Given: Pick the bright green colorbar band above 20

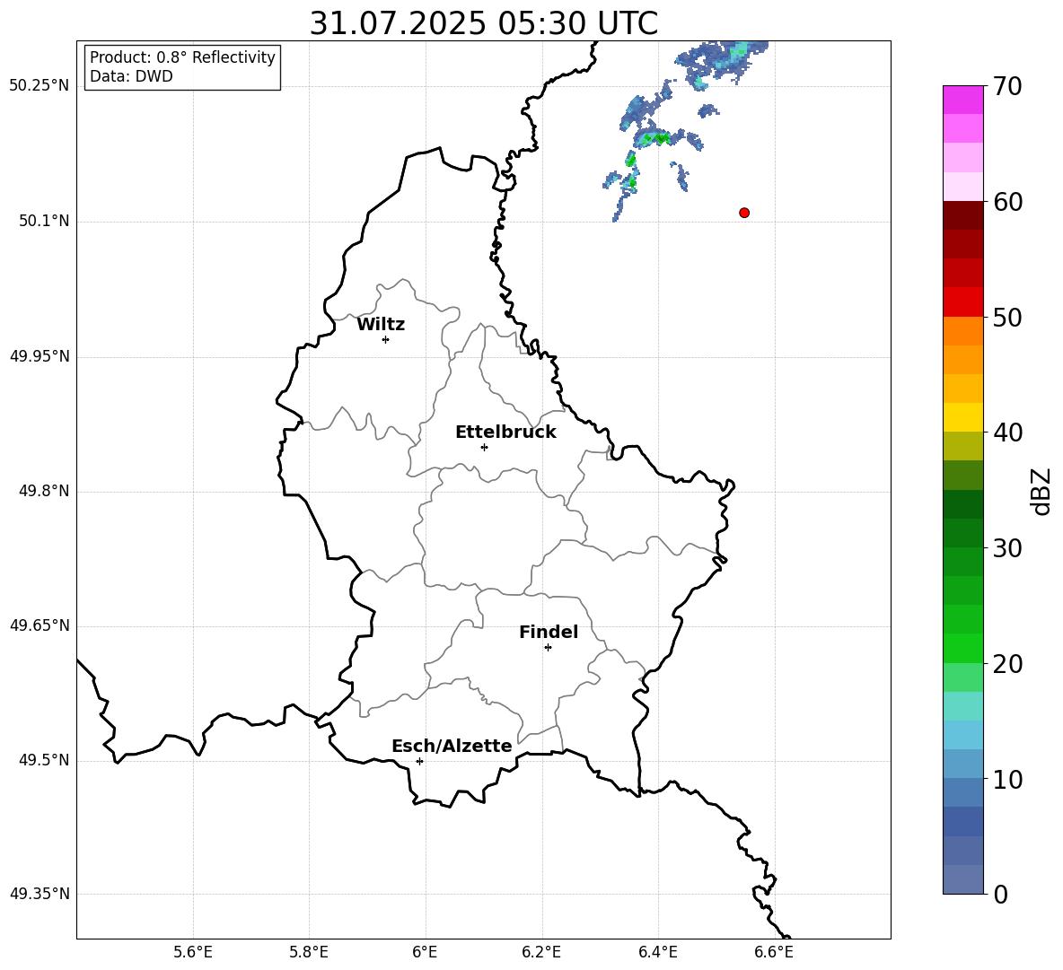Looking at the screenshot, I should click(x=962, y=649).
